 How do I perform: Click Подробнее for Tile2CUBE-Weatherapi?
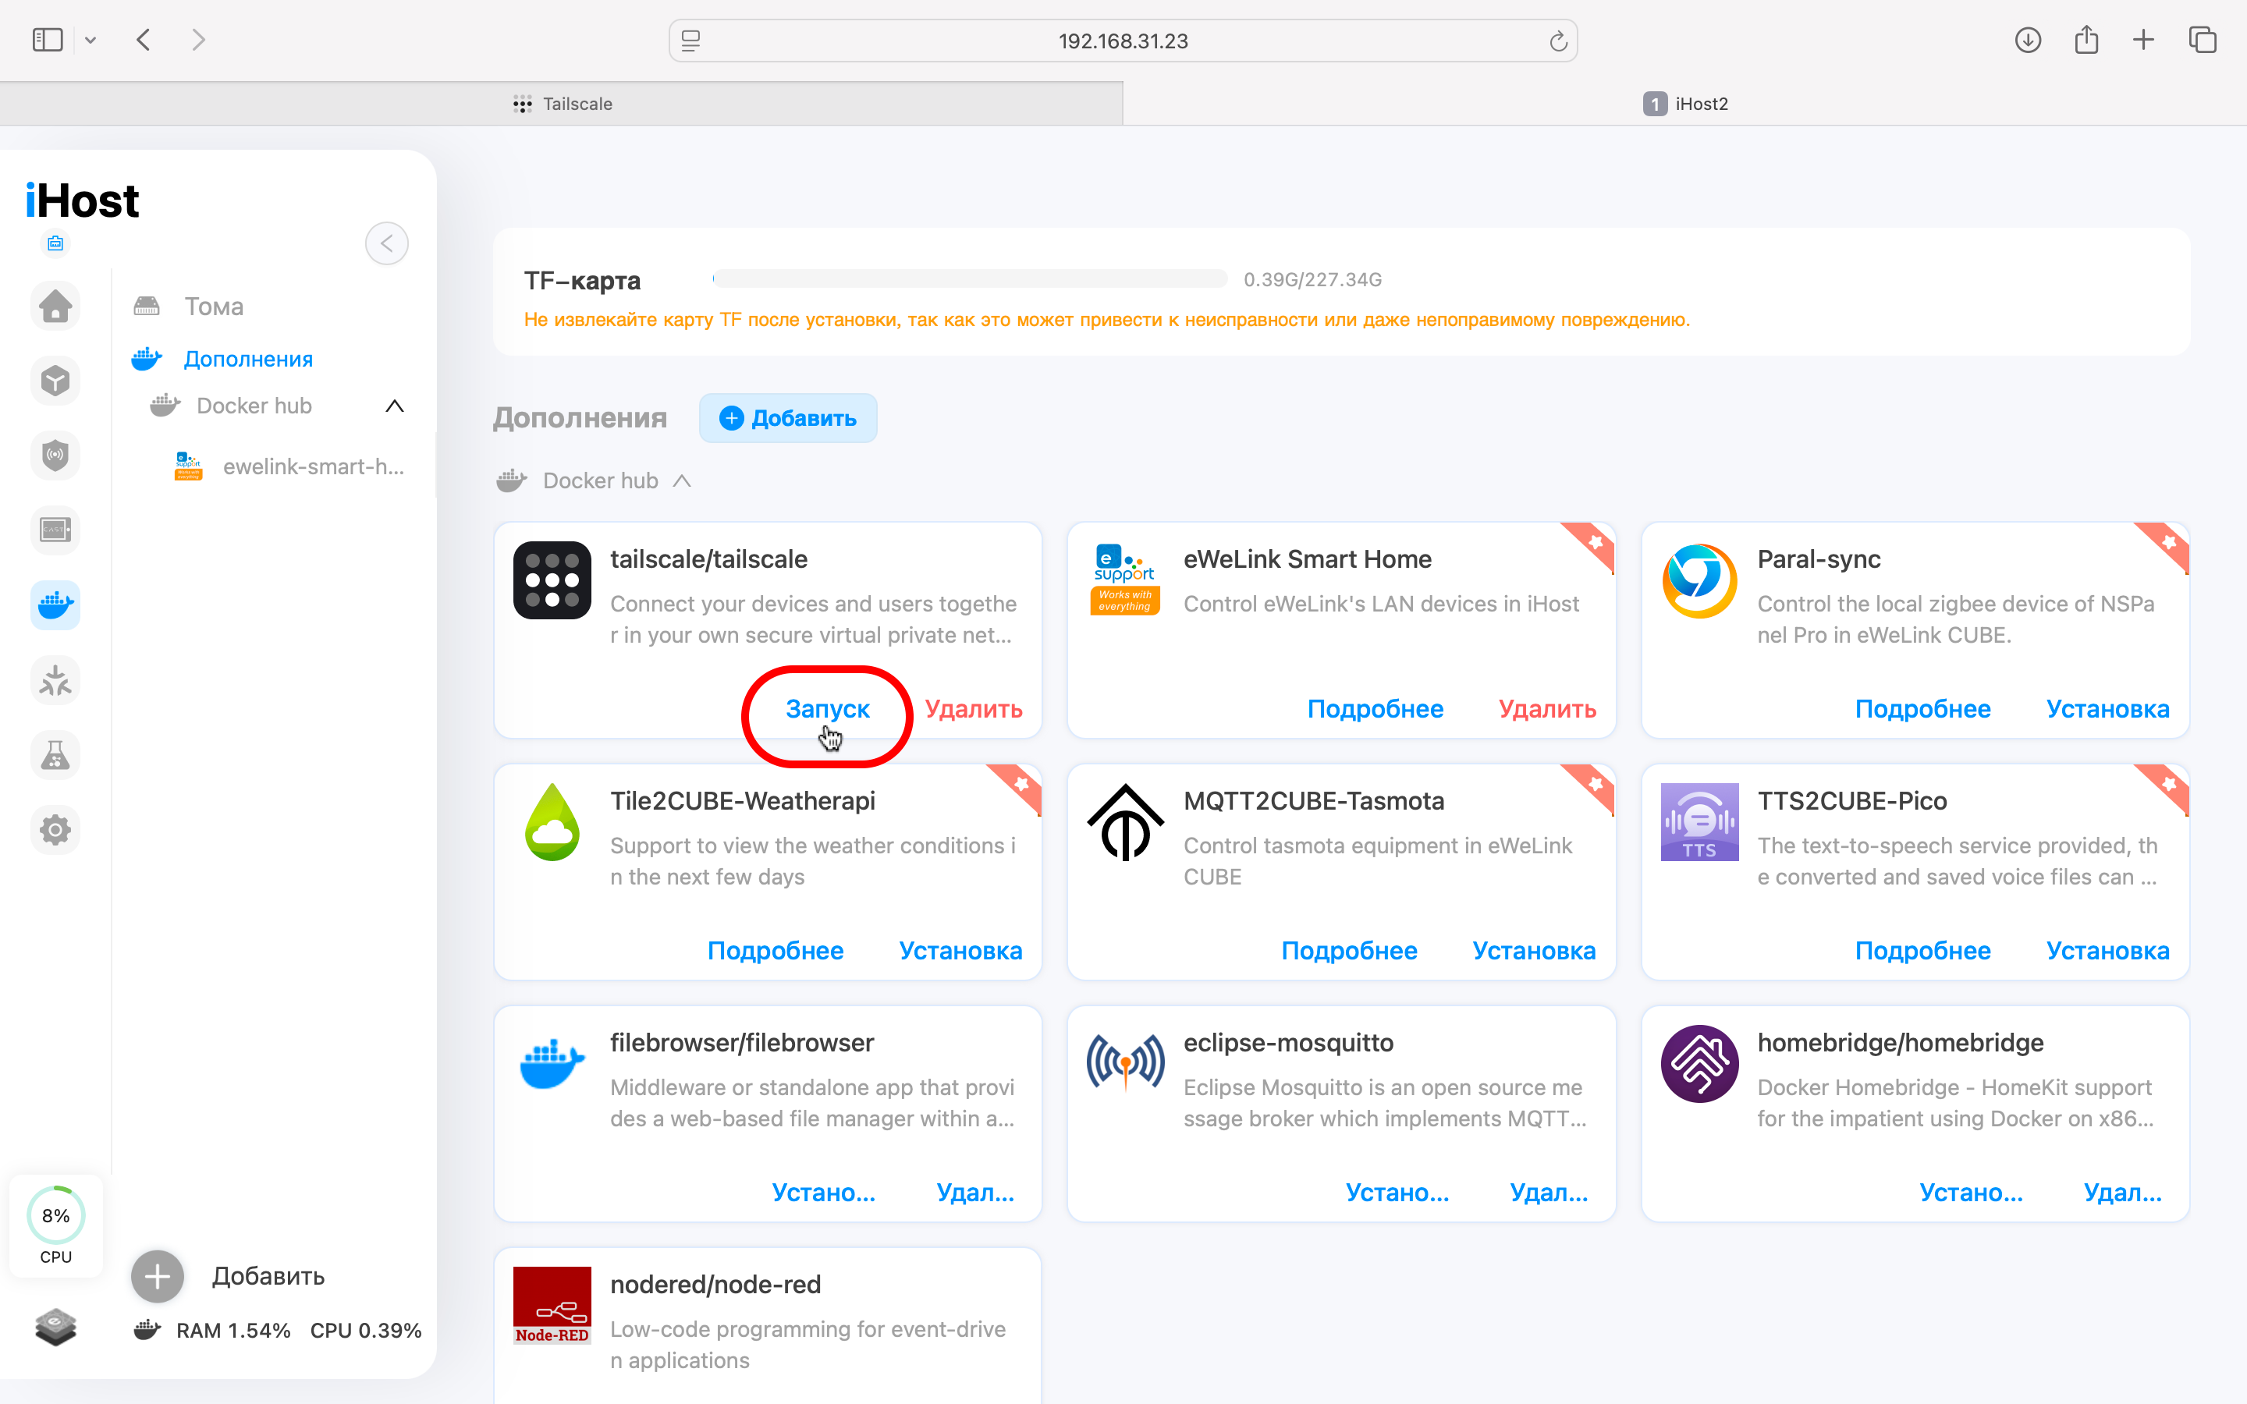click(776, 951)
